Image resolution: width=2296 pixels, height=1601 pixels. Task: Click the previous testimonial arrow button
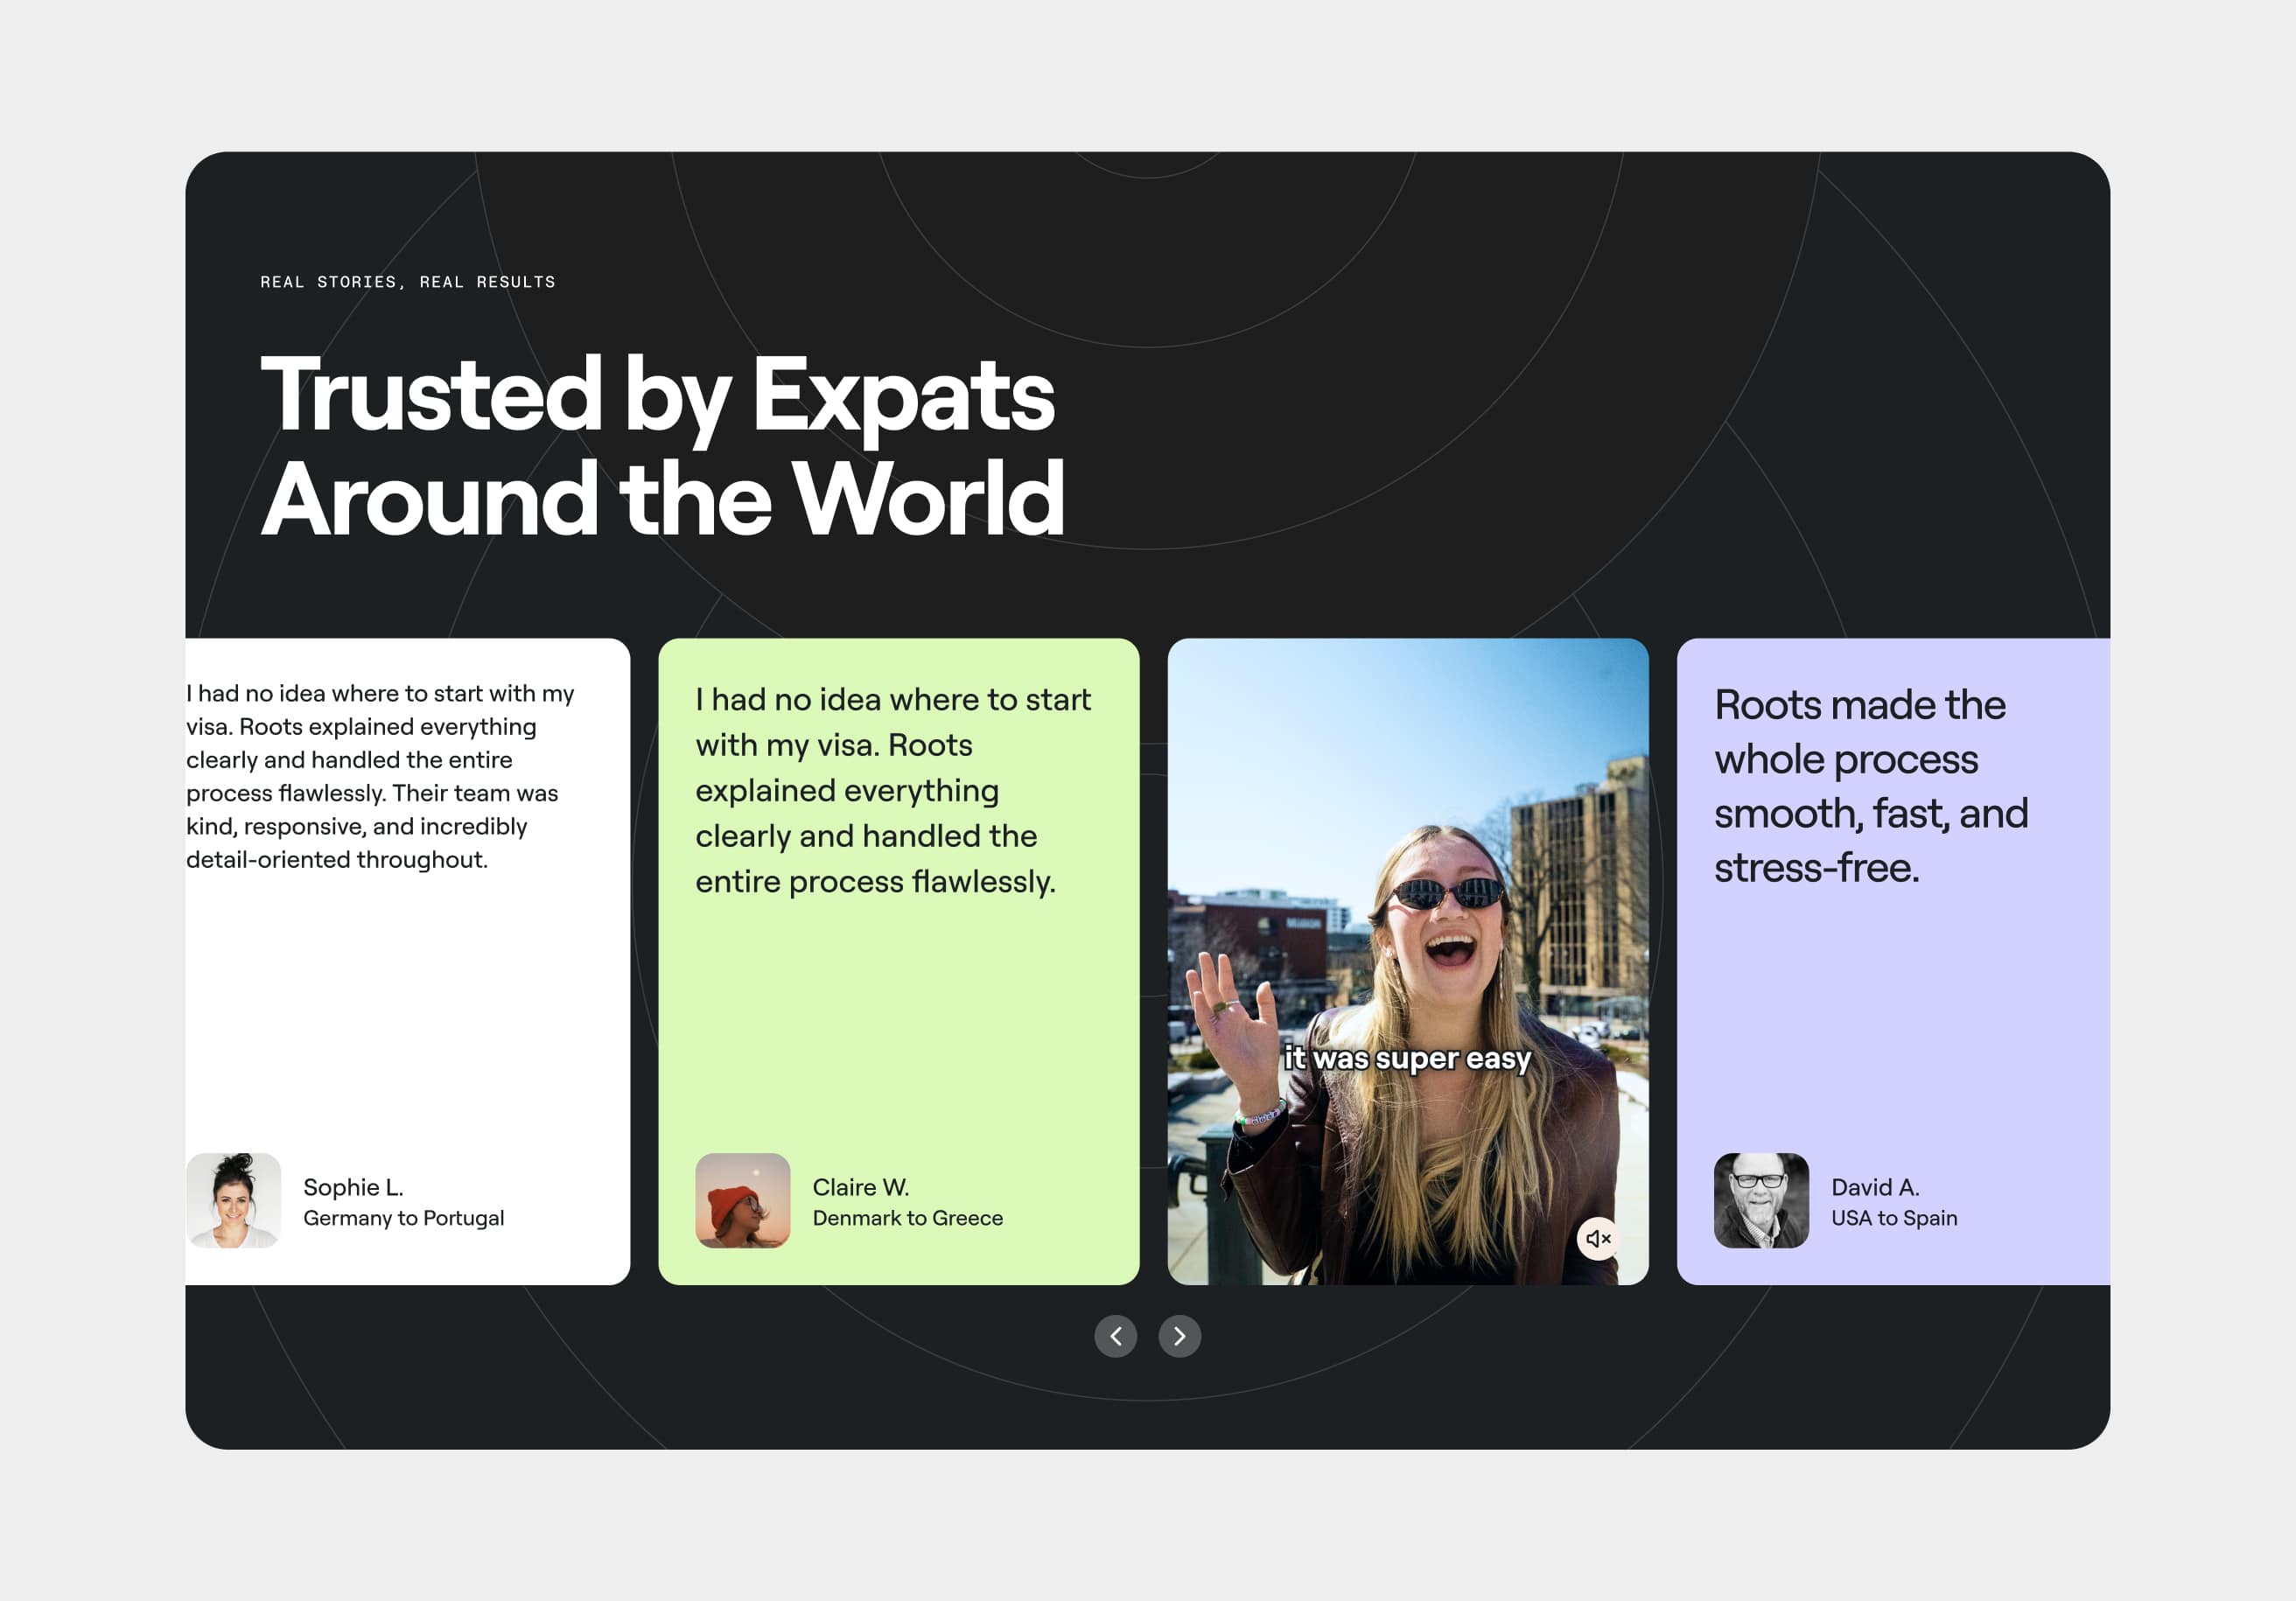pyautogui.click(x=1115, y=1336)
